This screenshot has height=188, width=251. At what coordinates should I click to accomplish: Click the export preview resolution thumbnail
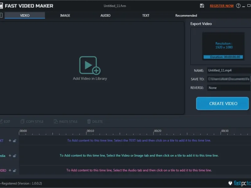223,46
